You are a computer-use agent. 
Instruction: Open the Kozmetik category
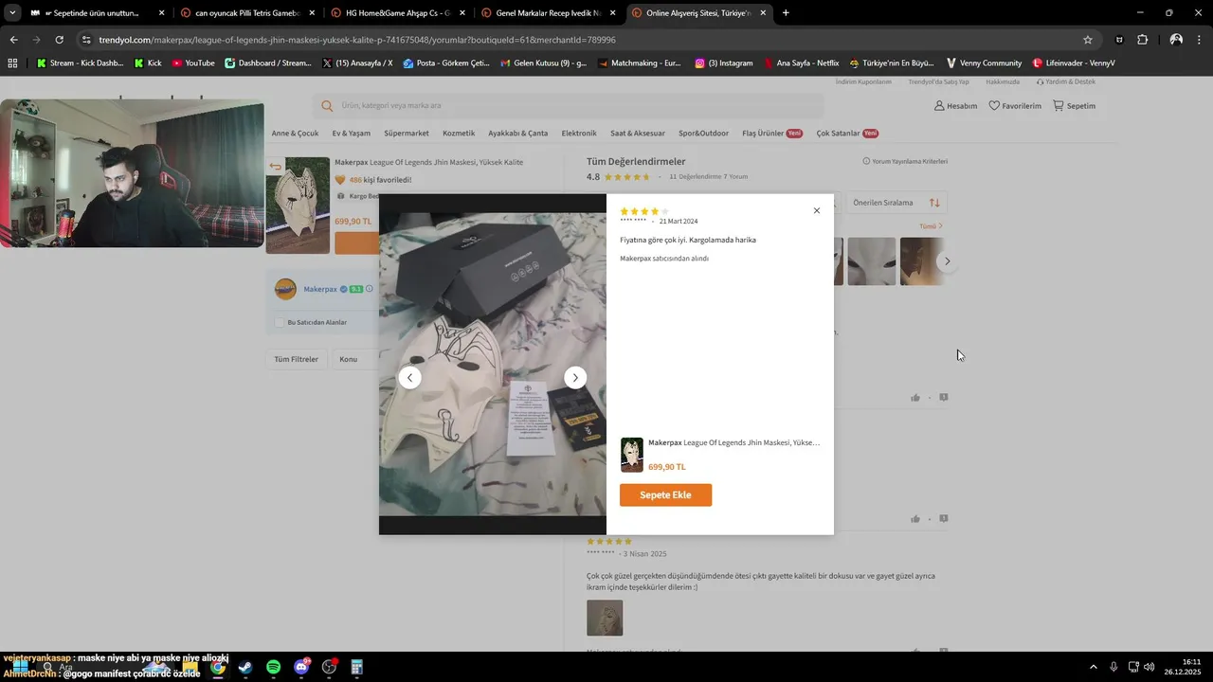(x=459, y=134)
